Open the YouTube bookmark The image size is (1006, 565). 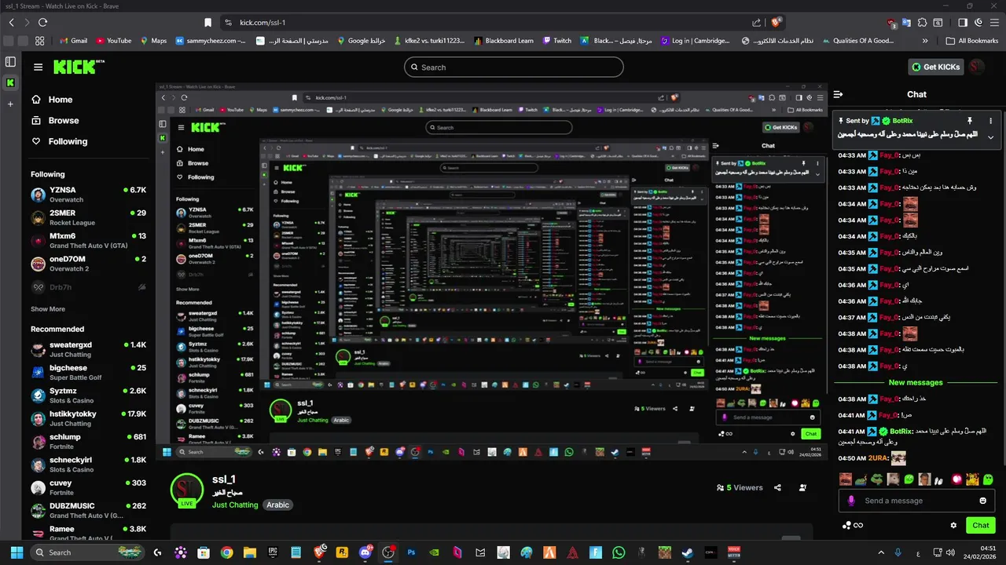(x=114, y=41)
